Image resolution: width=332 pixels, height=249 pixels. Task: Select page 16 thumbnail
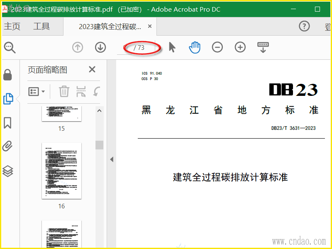pyautogui.click(x=61, y=171)
